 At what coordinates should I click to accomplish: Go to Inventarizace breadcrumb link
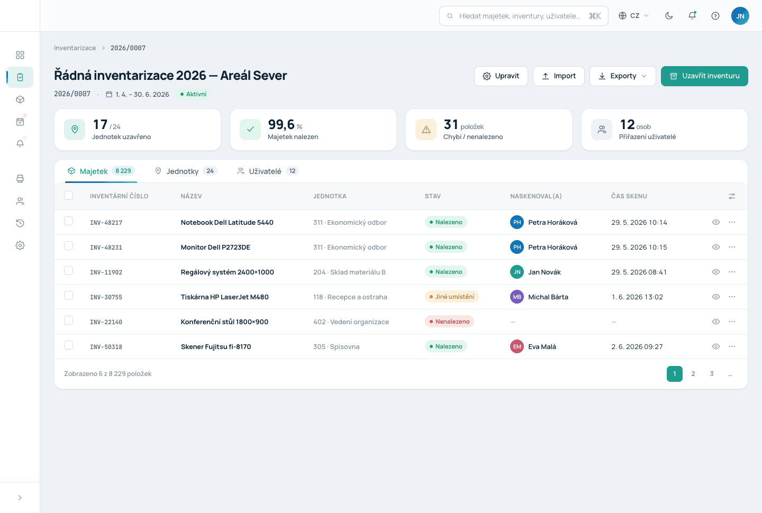pyautogui.click(x=75, y=48)
